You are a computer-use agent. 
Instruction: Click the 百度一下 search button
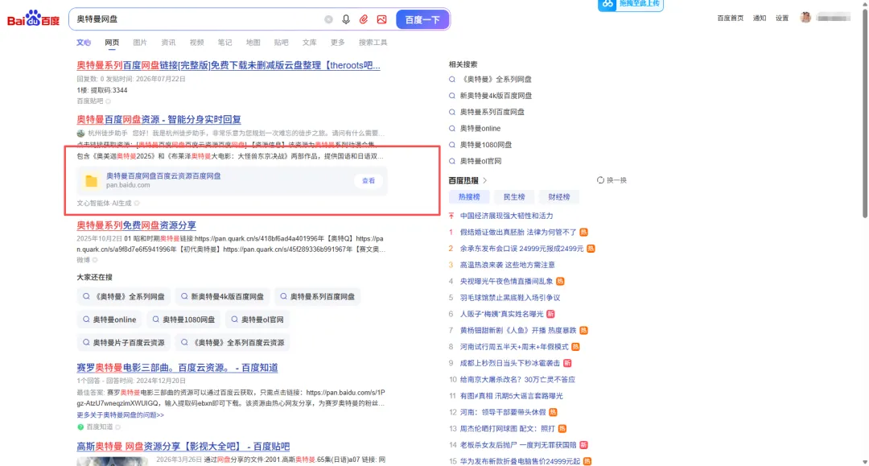(x=422, y=19)
